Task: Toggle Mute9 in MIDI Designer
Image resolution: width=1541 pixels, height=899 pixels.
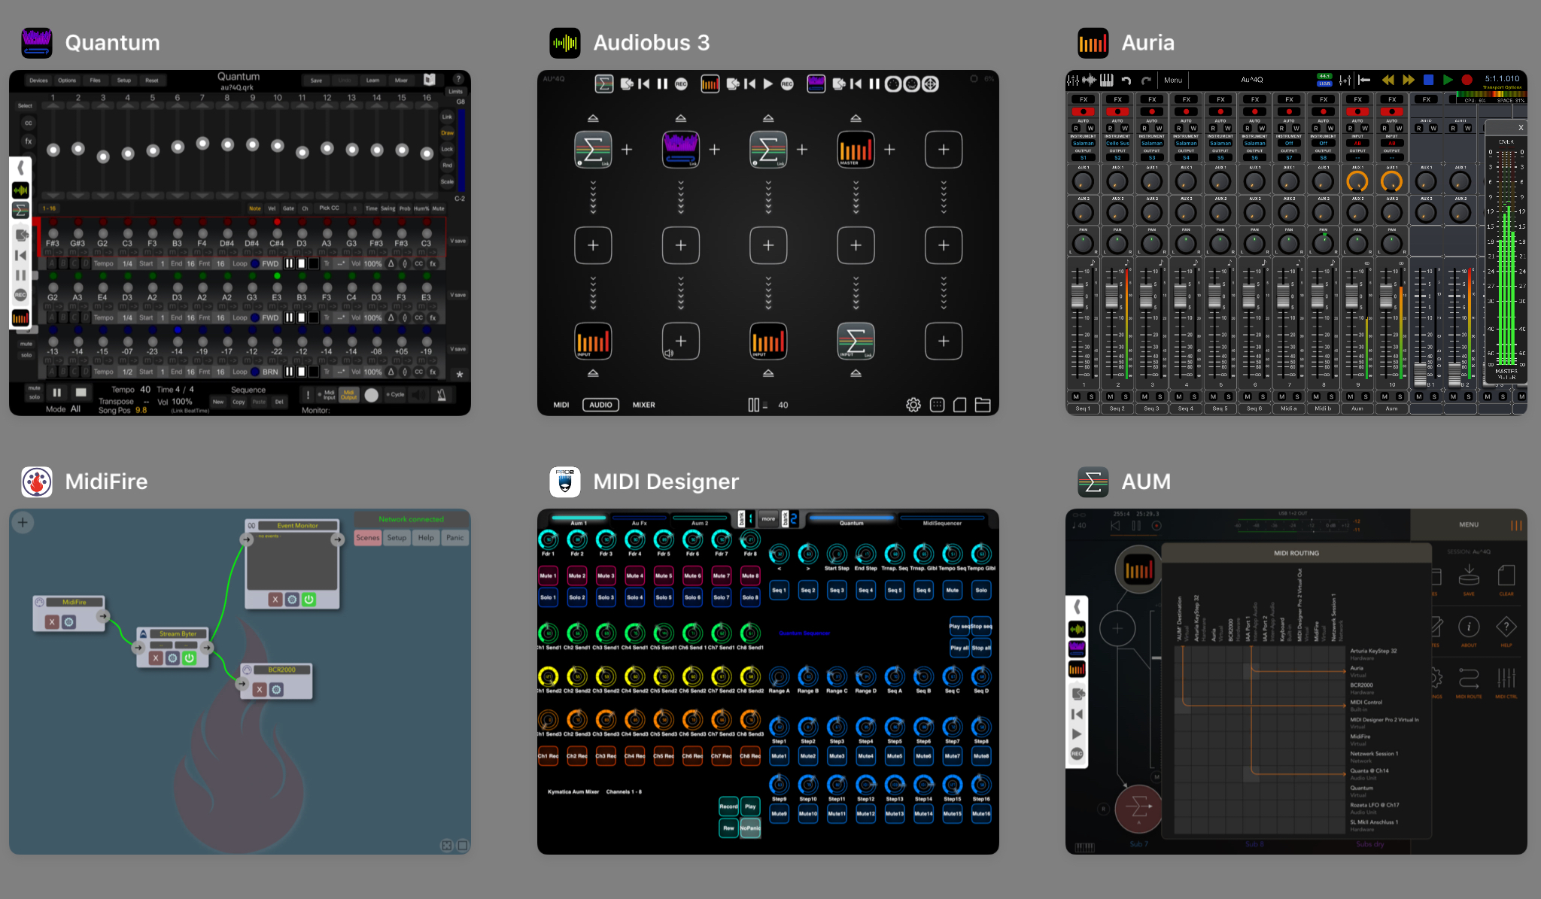Action: point(779,813)
